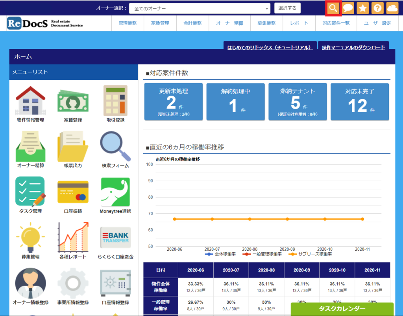The height and width of the screenshot is (316, 403).
Task: Click 操作マニュアルのダウンロード link
Action: point(353,47)
